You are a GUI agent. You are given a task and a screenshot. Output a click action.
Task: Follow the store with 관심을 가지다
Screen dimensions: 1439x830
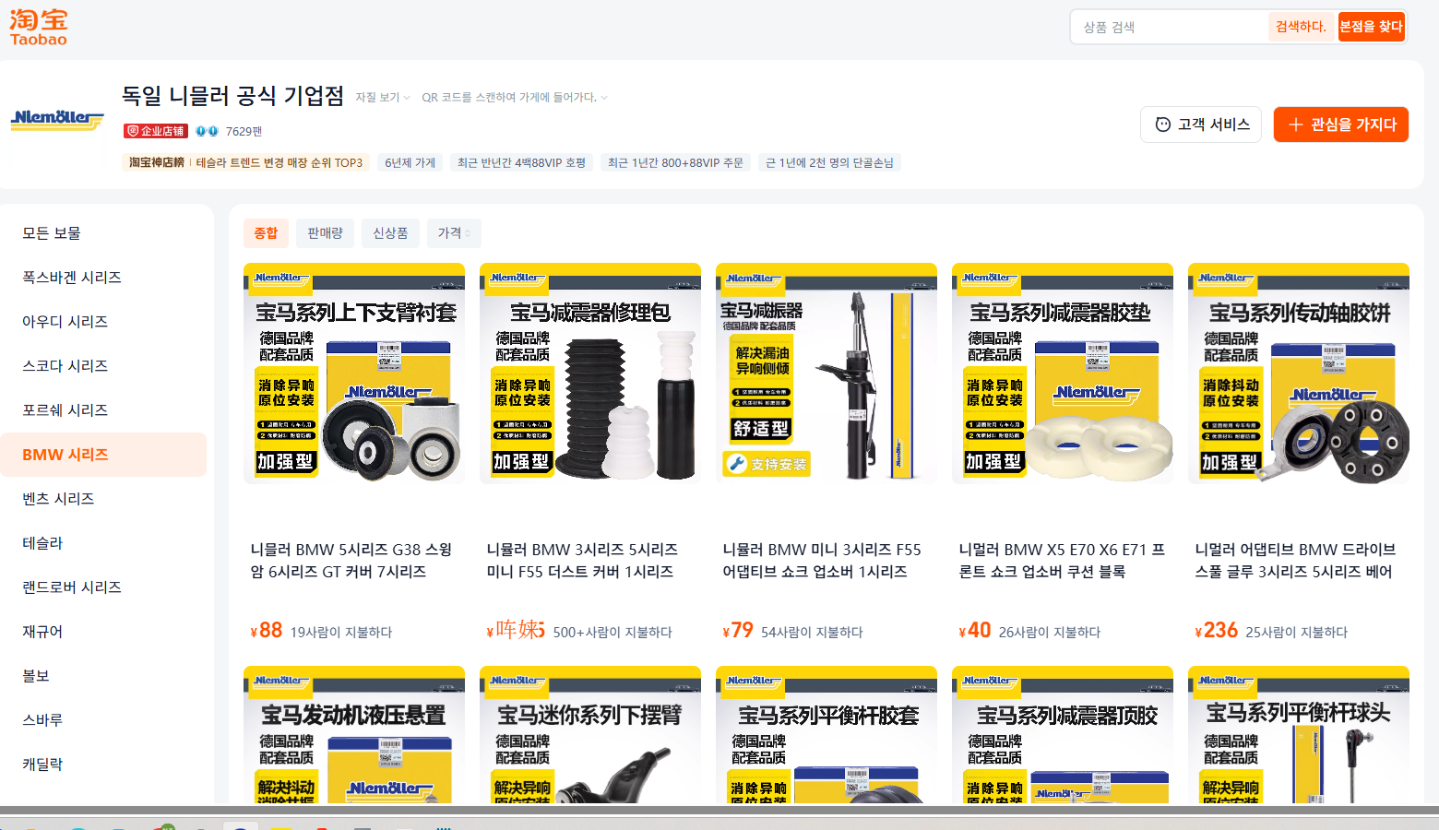click(x=1341, y=125)
